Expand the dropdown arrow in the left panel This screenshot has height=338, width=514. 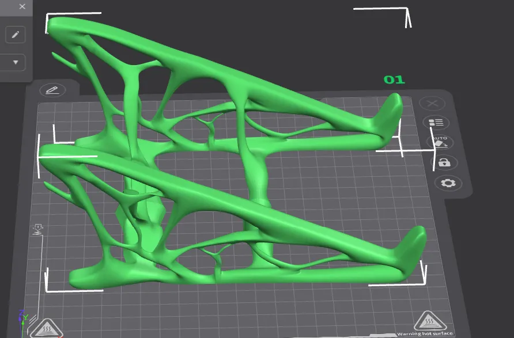(16, 62)
